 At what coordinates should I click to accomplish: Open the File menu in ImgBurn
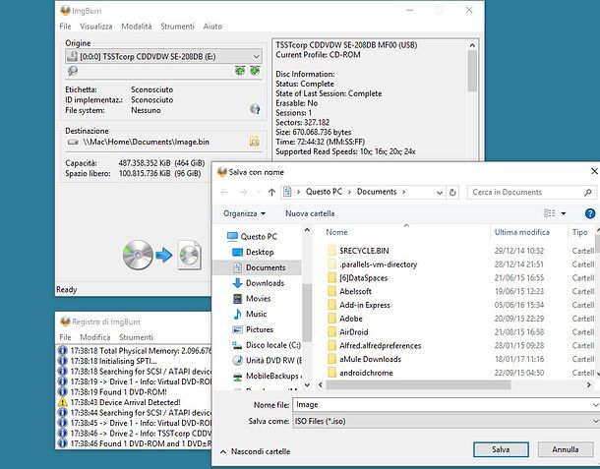coord(65,27)
